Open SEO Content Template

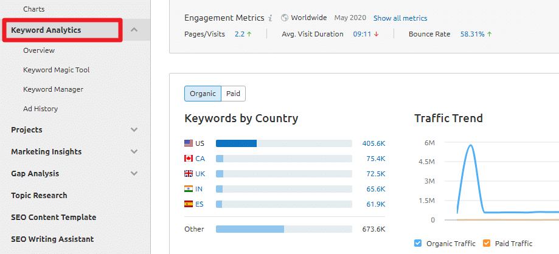(x=54, y=218)
